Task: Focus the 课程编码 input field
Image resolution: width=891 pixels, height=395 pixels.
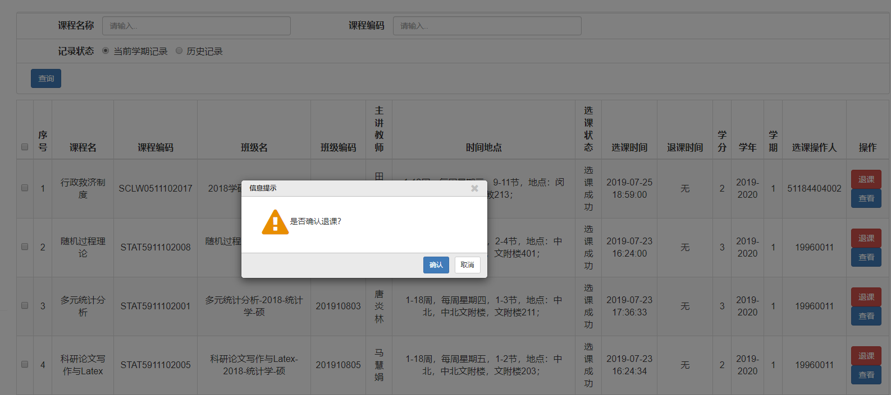Action: pyautogui.click(x=487, y=26)
